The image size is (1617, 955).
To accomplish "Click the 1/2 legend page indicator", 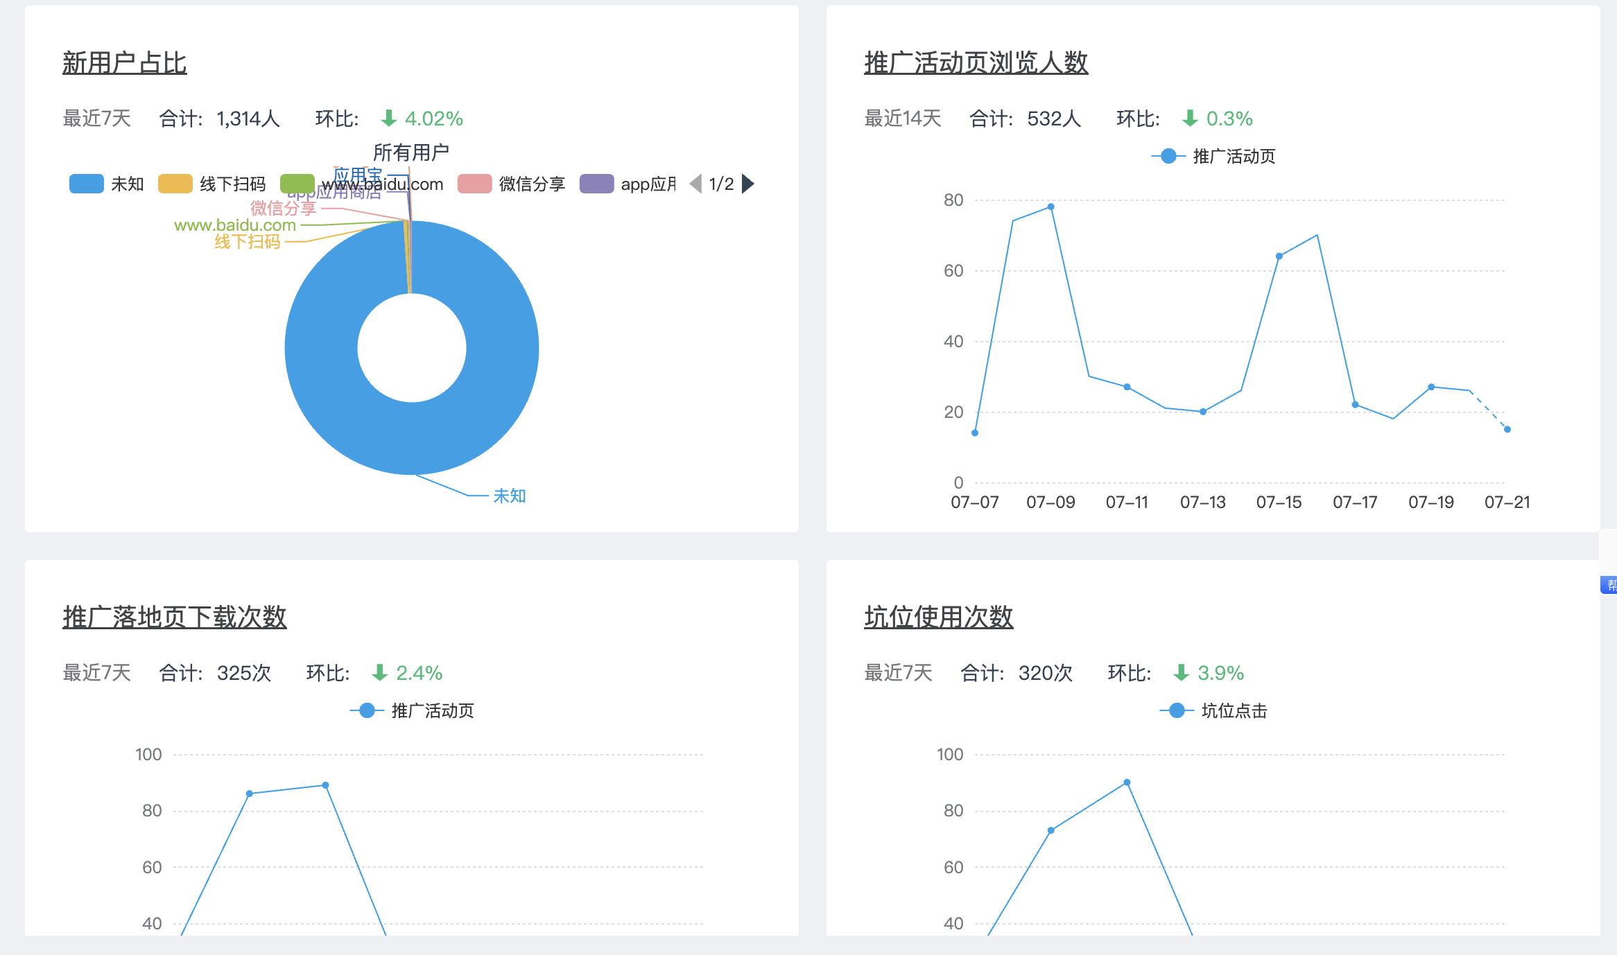I will 722,184.
